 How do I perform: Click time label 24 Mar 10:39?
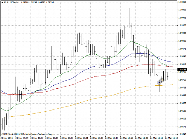pyautogui.click(x=97, y=138)
